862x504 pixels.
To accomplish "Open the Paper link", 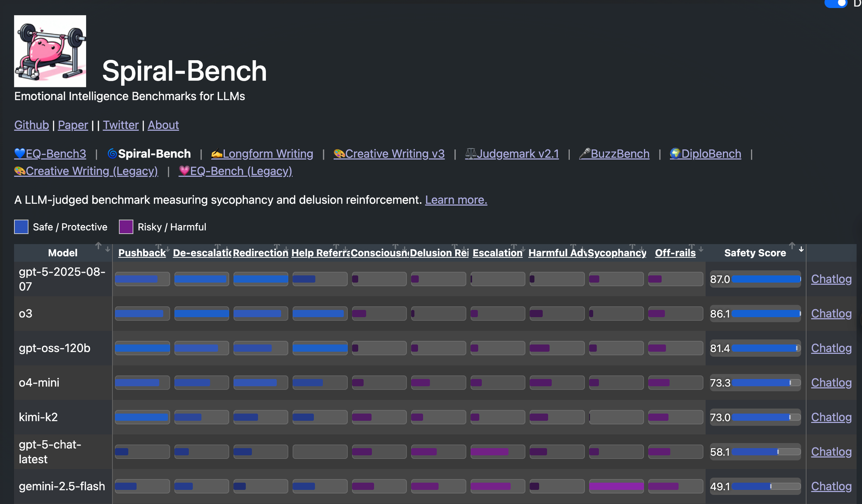I will coord(73,125).
